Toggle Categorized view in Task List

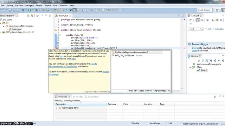tap(198, 20)
